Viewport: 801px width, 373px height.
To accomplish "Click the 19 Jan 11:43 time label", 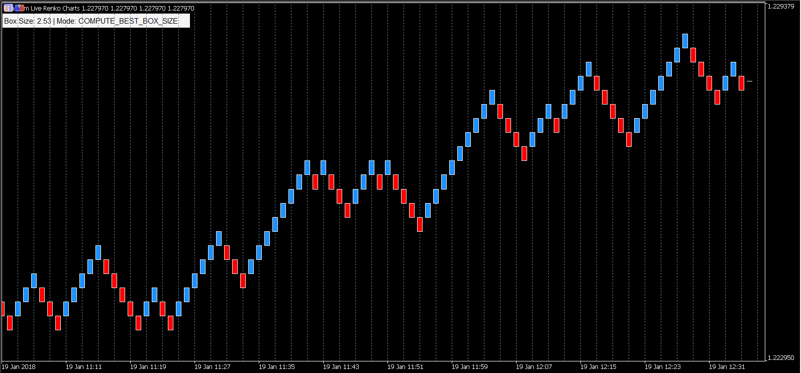I will 341,367.
